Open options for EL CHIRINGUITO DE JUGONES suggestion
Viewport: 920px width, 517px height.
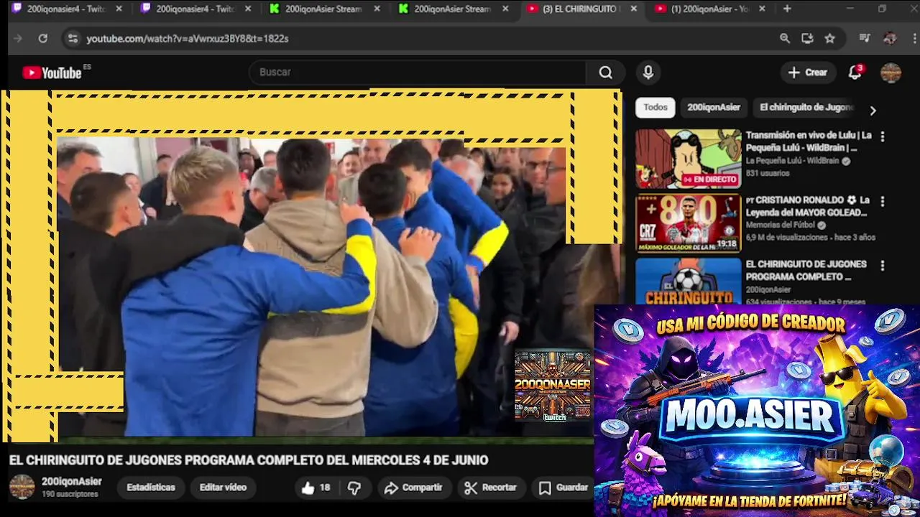[x=883, y=266]
